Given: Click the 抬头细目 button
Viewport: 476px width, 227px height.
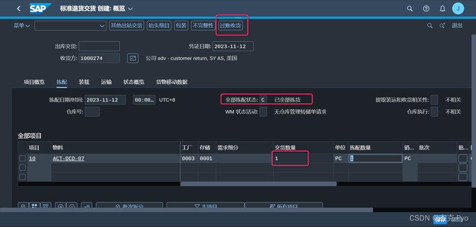Looking at the screenshot, I should [159, 25].
